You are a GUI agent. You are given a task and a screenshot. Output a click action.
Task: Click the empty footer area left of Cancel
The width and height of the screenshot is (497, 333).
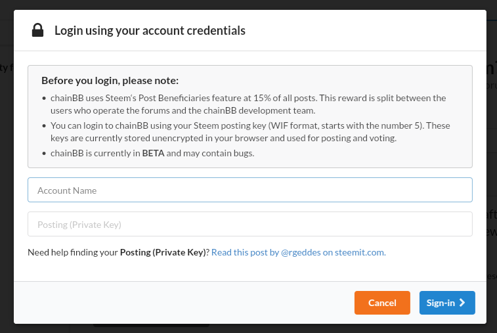[x=184, y=303]
